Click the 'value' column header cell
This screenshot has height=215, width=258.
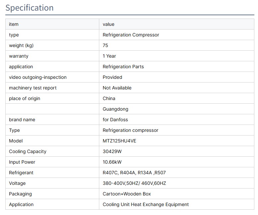click(x=109, y=24)
